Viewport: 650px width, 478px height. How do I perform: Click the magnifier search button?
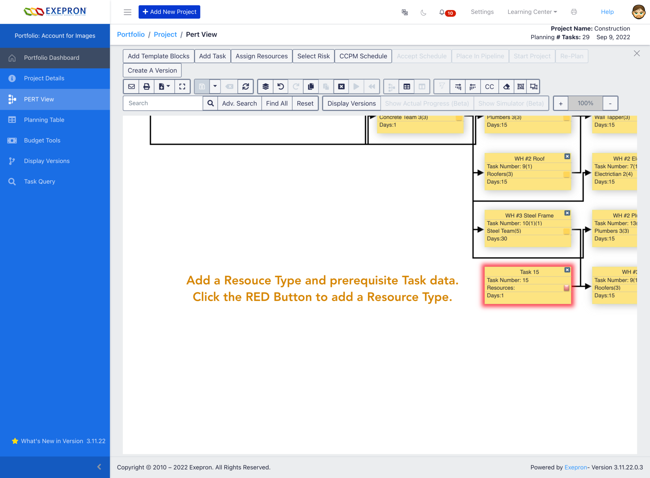pyautogui.click(x=210, y=103)
